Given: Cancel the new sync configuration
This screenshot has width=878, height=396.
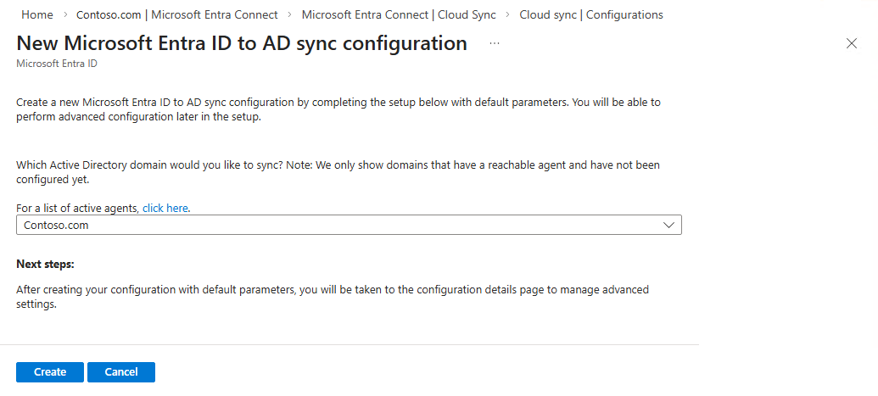Looking at the screenshot, I should 121,372.
